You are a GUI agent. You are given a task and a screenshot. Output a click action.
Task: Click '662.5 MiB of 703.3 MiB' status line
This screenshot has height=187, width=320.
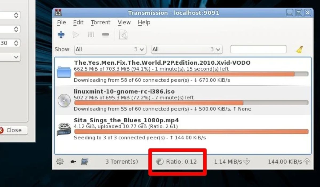click(x=151, y=69)
